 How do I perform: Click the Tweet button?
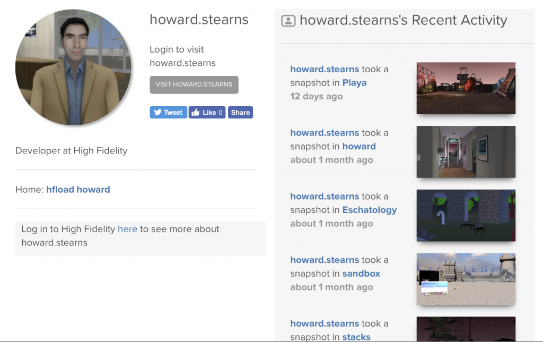point(168,113)
